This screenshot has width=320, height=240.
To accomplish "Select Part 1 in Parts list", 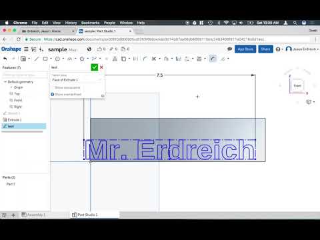I will 11,184.
